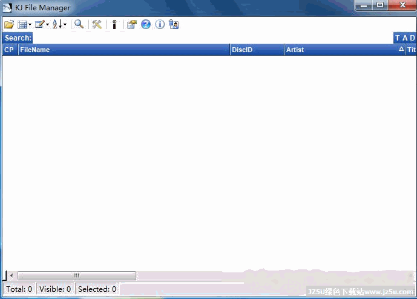Click the Visible: 0 status entry
The width and height of the screenshot is (417, 299).
click(55, 289)
